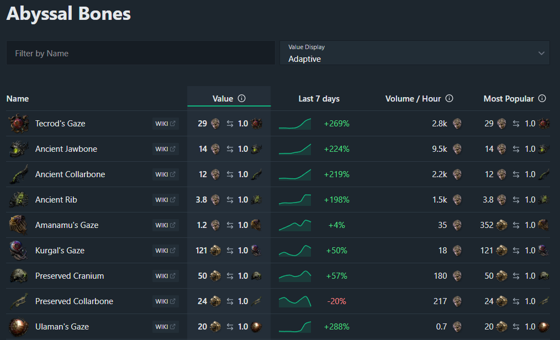Screen dimensions: 560x340
Task: Click Kurgal's Gaze item icon
Action: coord(19,251)
